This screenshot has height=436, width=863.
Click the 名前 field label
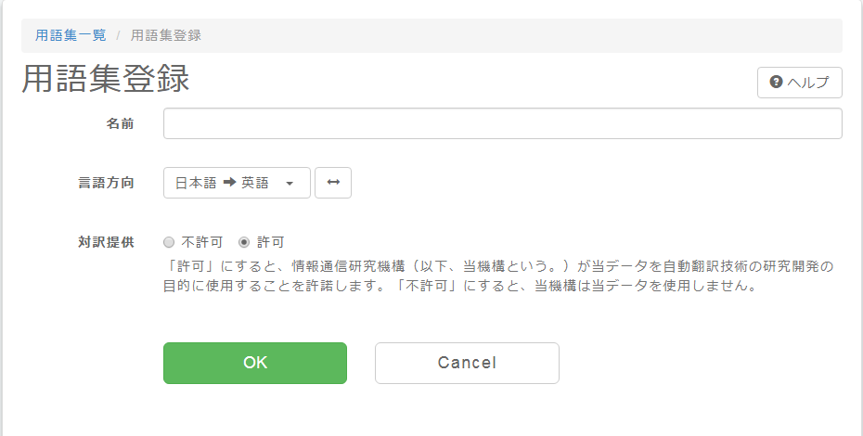click(x=120, y=123)
